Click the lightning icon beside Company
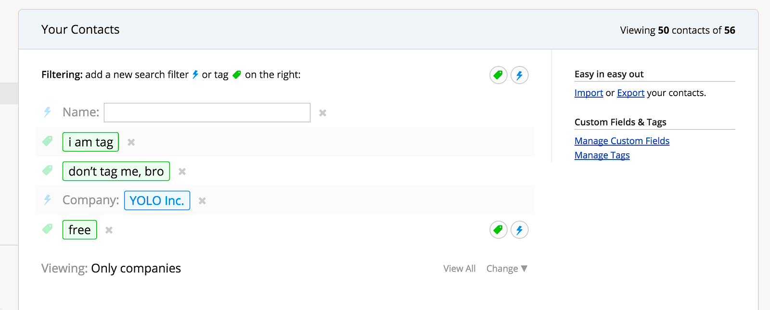This screenshot has width=770, height=310. click(47, 200)
